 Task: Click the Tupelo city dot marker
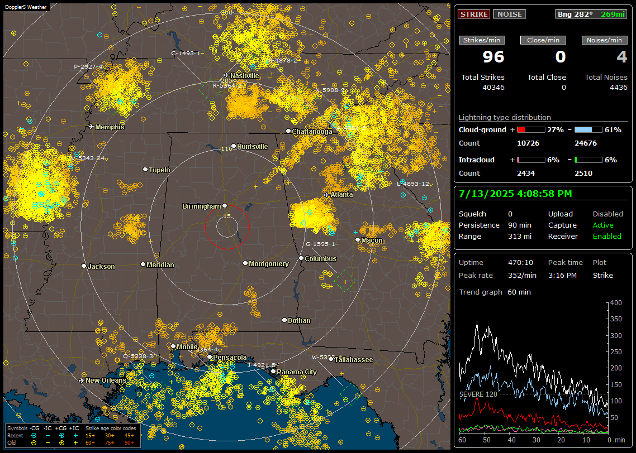[x=145, y=169]
